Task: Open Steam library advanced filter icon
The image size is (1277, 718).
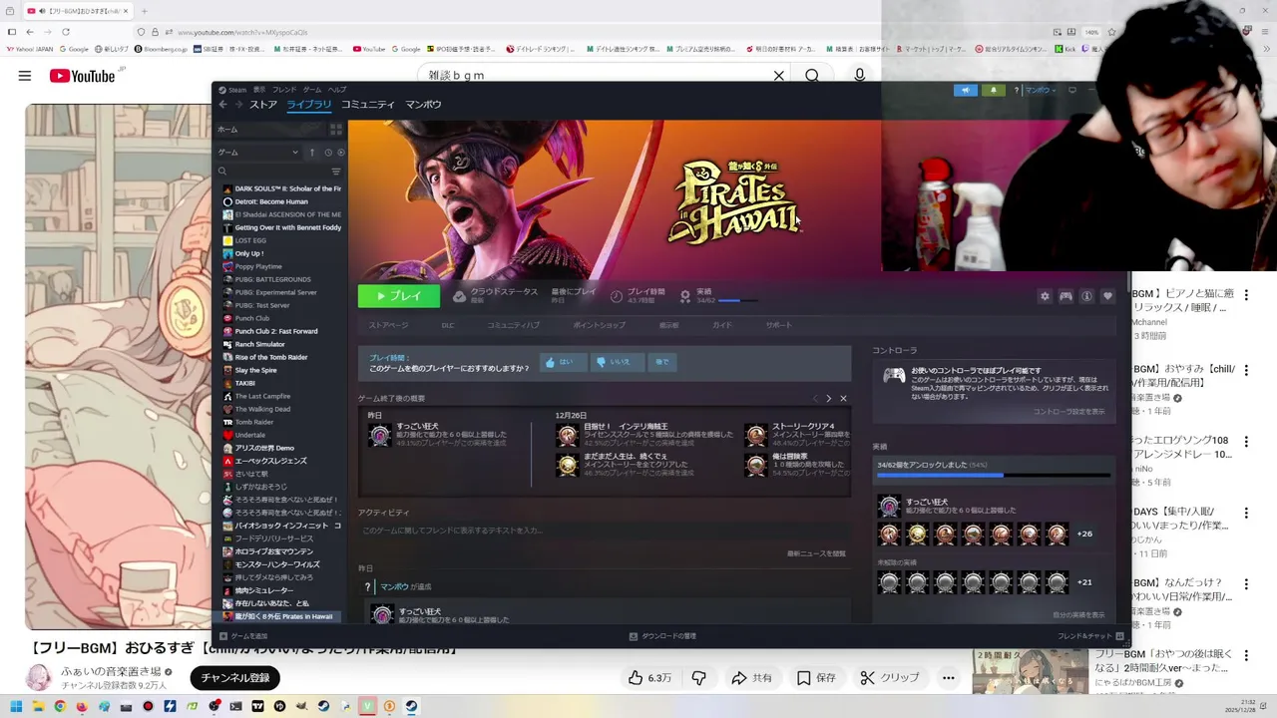Action: (x=336, y=172)
